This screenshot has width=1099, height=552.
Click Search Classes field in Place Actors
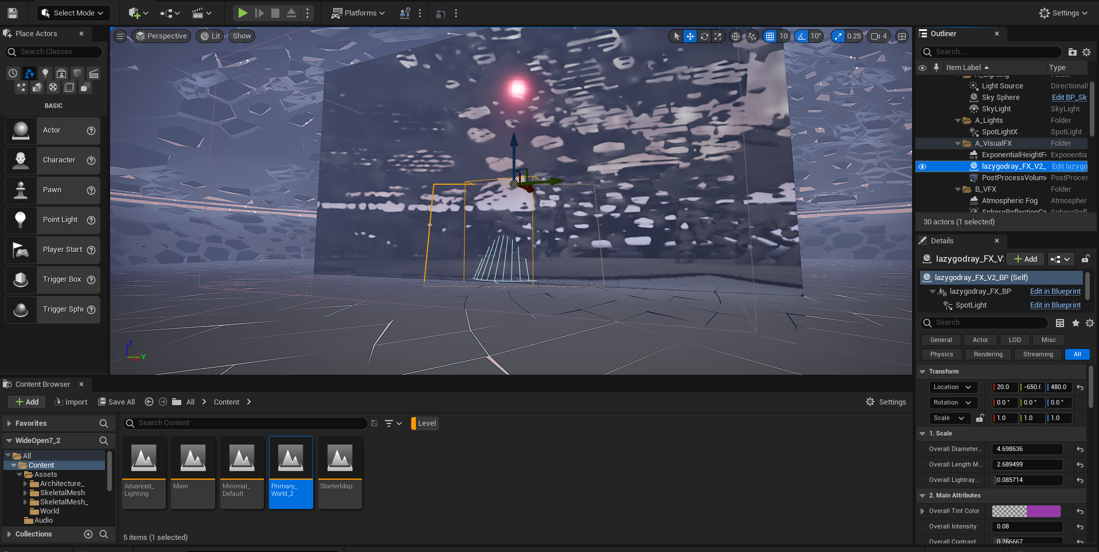(53, 52)
